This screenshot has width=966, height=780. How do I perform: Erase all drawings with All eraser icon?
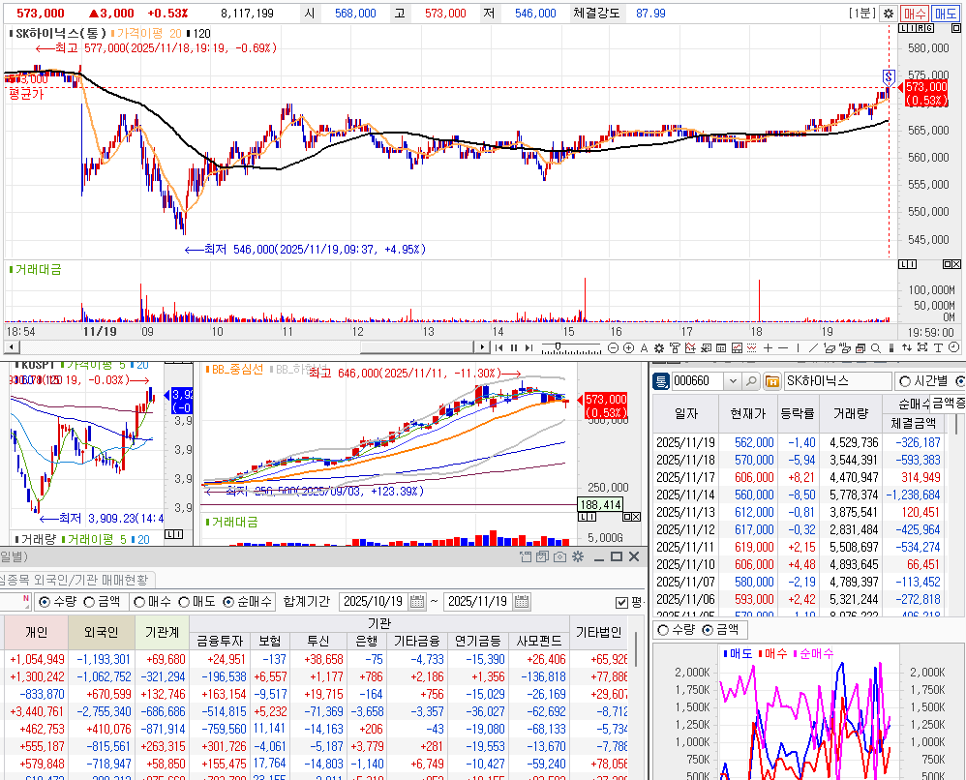tap(845, 348)
